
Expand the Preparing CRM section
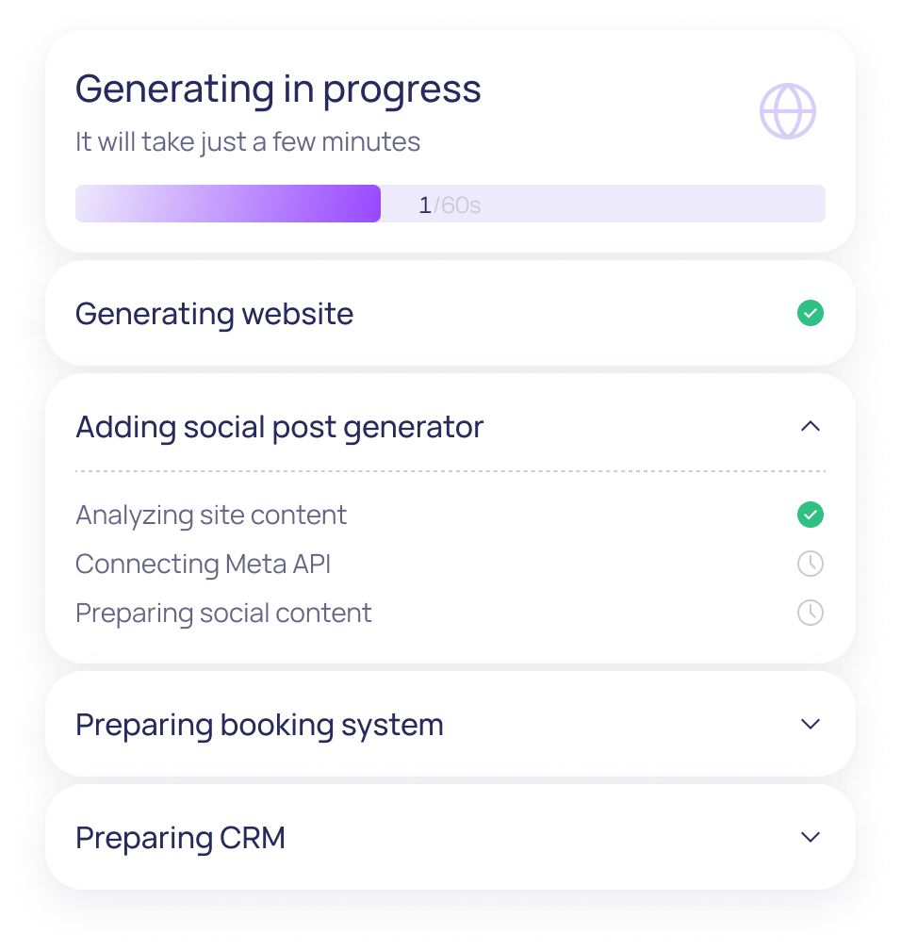811,837
